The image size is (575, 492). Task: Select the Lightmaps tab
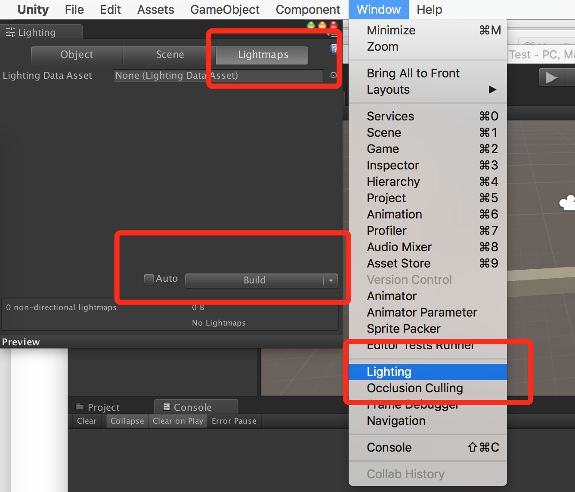coord(263,55)
